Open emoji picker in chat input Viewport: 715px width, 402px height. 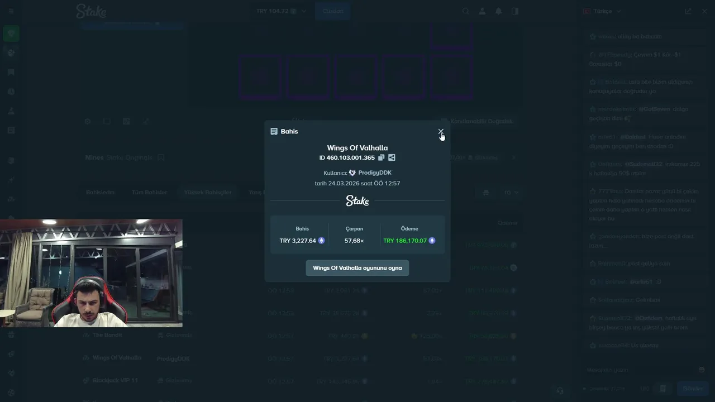tap(702, 370)
